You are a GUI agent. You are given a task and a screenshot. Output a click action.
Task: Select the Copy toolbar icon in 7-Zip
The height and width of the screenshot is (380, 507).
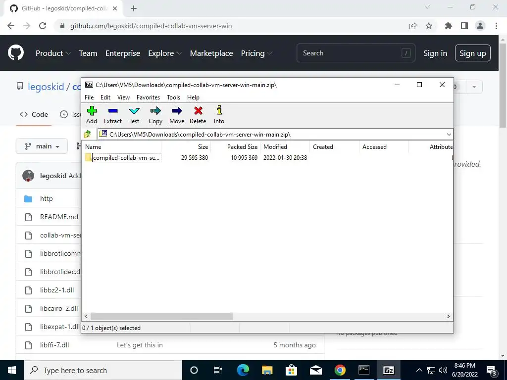155,115
